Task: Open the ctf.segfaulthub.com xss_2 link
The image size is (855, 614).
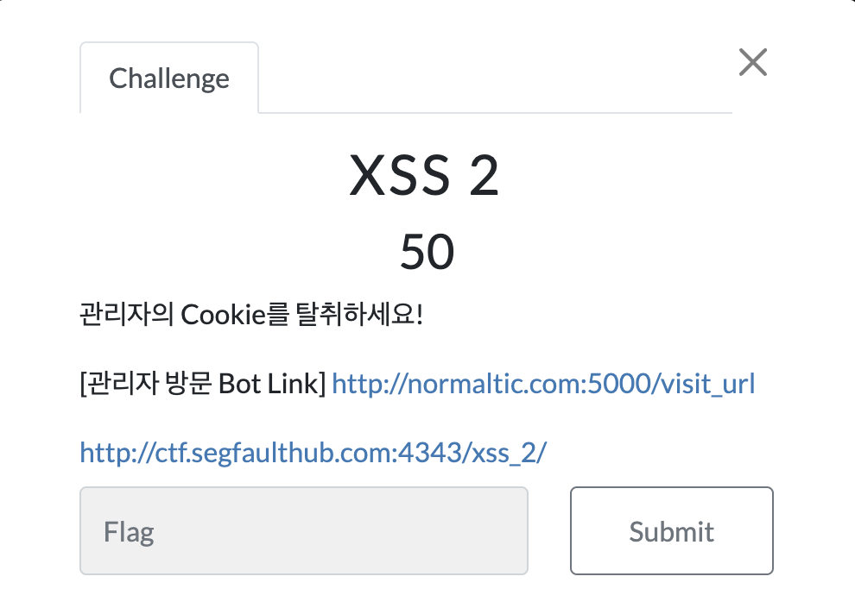Action: click(x=313, y=453)
